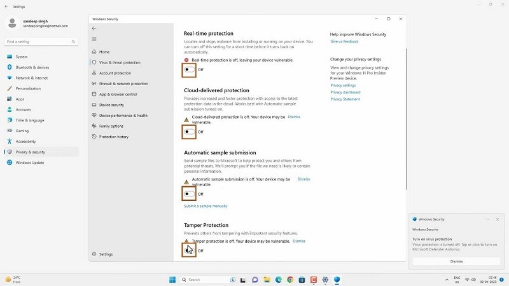Open Windows Security Settings gear item
The image size is (509, 286).
(102, 254)
